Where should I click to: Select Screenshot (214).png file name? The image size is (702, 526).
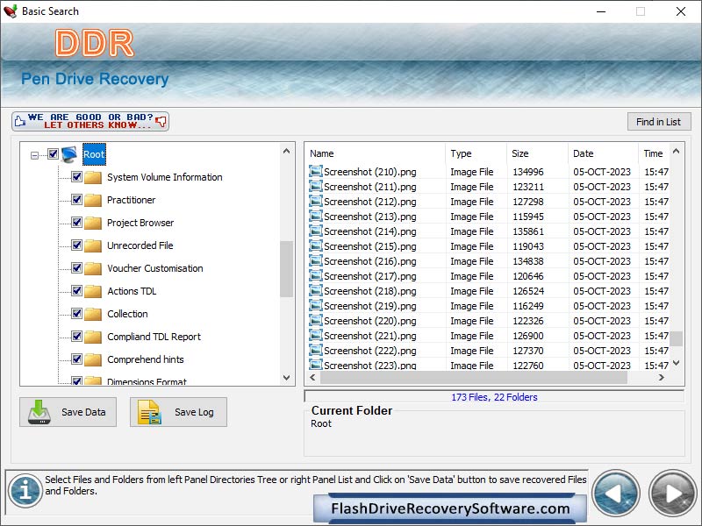coord(369,231)
